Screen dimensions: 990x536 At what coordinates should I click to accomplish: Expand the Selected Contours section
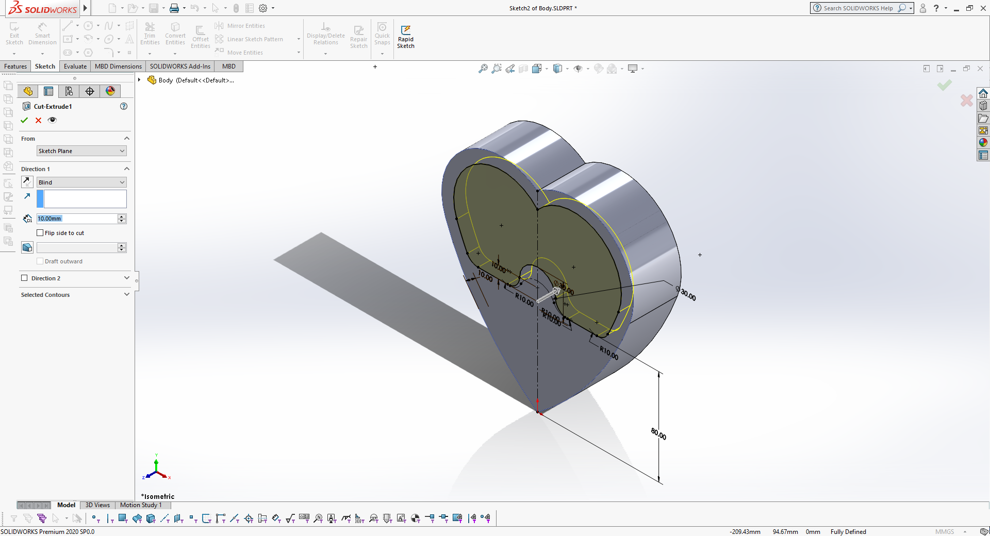[x=127, y=295]
